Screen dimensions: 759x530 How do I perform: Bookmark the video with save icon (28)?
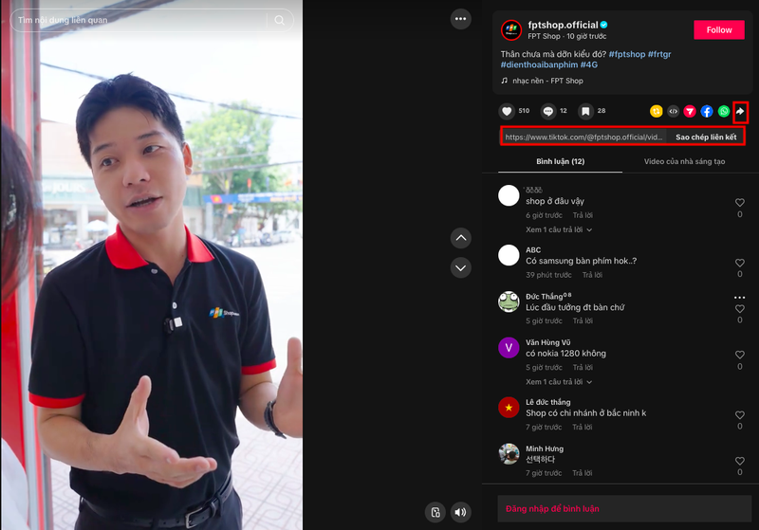point(585,111)
